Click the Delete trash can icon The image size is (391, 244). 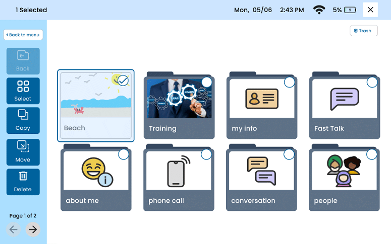23,176
